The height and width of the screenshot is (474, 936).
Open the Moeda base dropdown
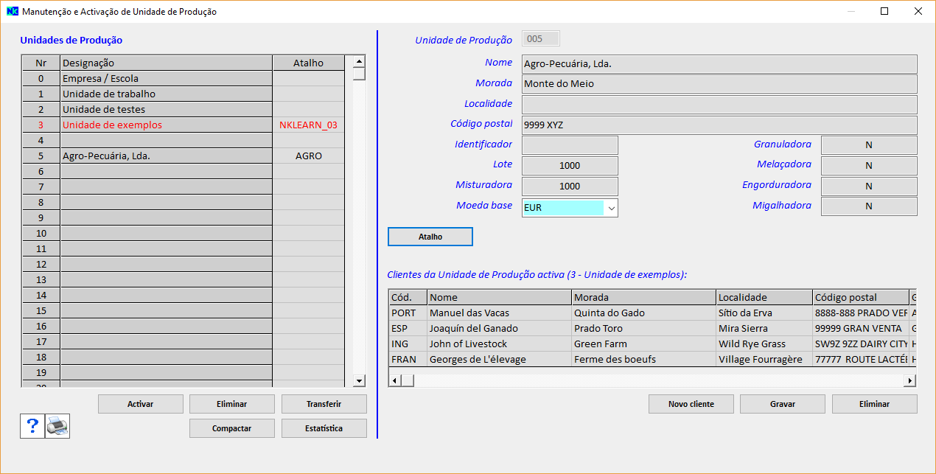click(610, 208)
